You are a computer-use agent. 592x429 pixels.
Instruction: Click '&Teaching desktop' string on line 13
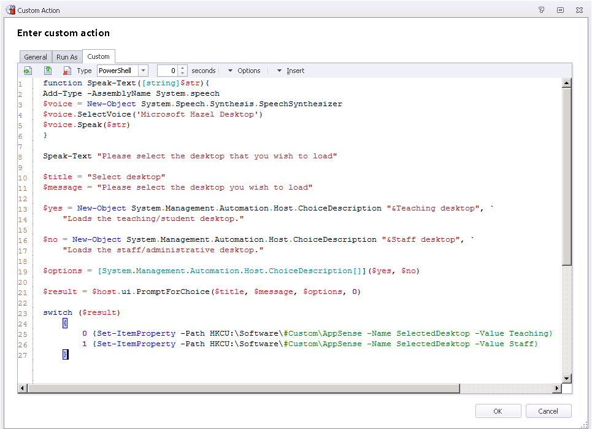[x=433, y=208]
